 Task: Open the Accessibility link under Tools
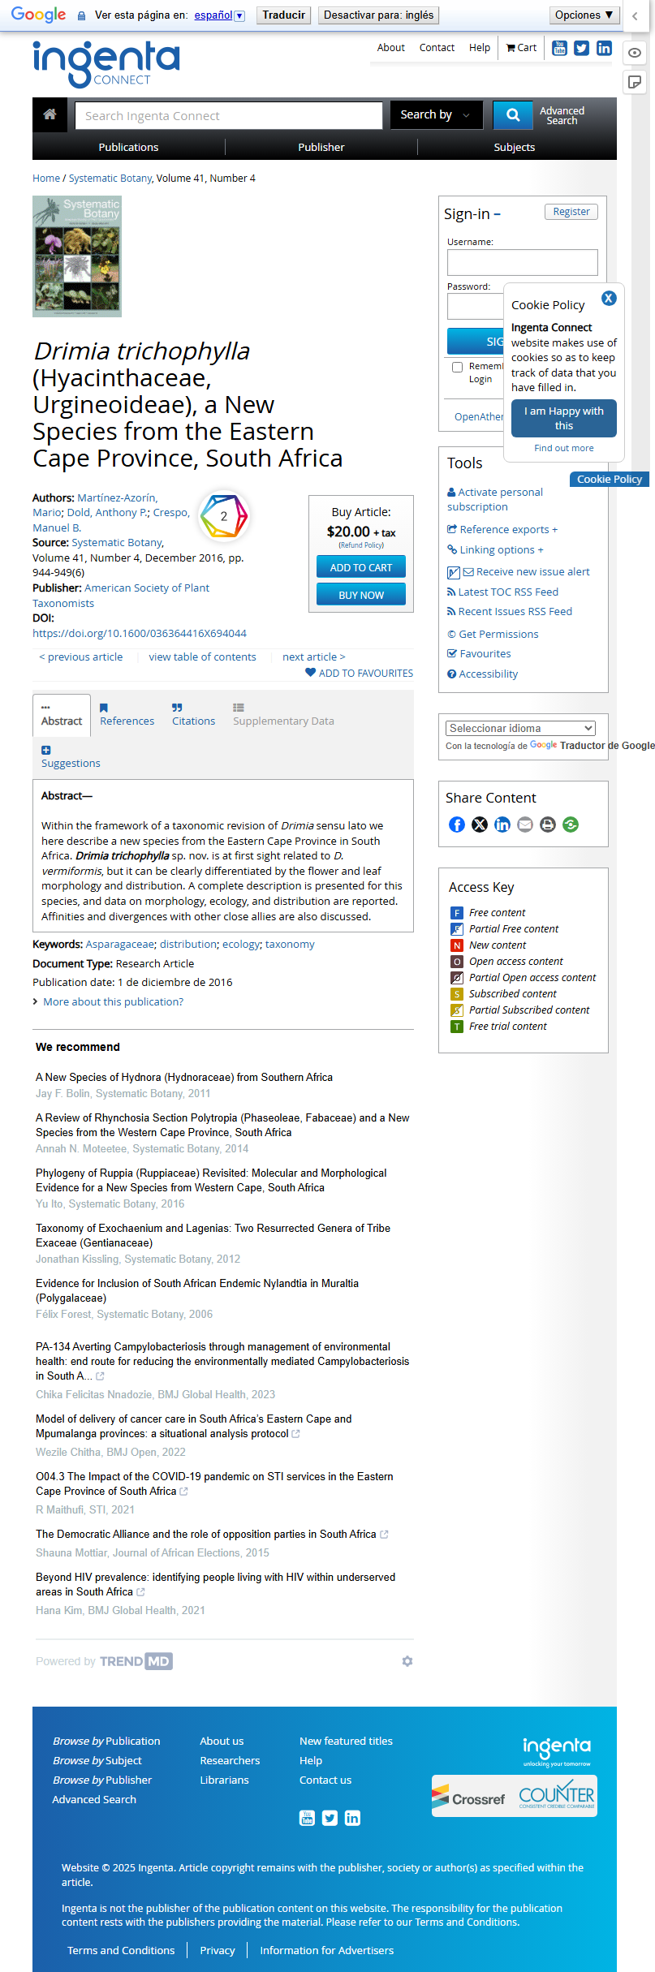click(x=482, y=674)
